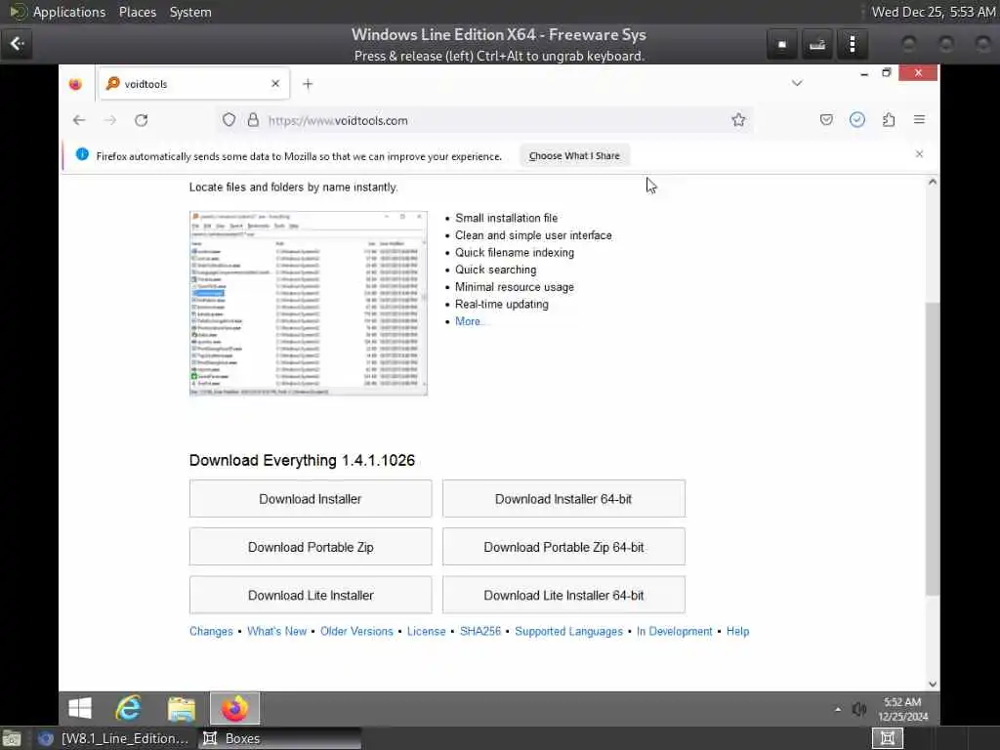1000x750 pixels.
Task: Open the Help link
Action: (x=738, y=632)
